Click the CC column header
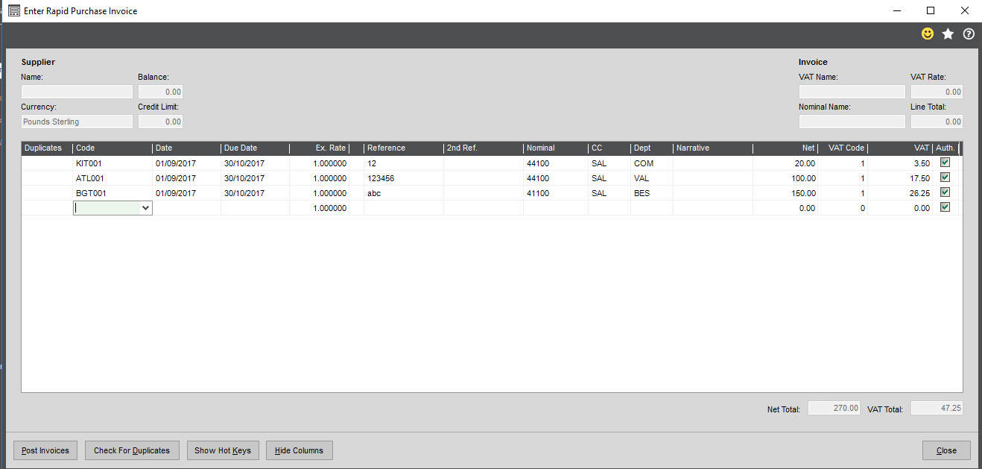 609,148
